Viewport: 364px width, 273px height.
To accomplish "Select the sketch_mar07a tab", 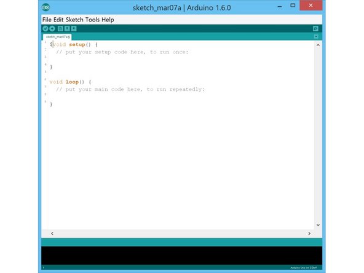I will (x=57, y=37).
